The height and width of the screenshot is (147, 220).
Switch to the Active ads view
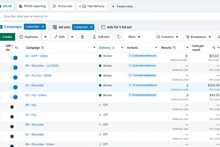(63, 6)
